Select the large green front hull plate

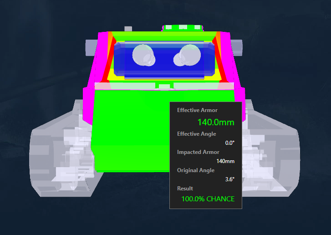coord(131,131)
